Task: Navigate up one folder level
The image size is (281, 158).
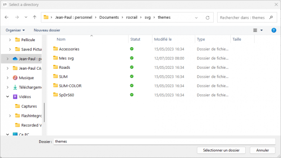Action: point(34,17)
